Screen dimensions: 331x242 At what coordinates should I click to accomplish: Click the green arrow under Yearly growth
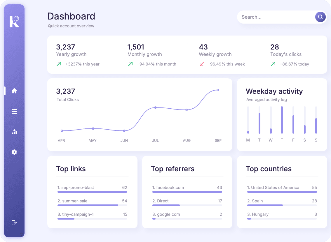[59, 64]
